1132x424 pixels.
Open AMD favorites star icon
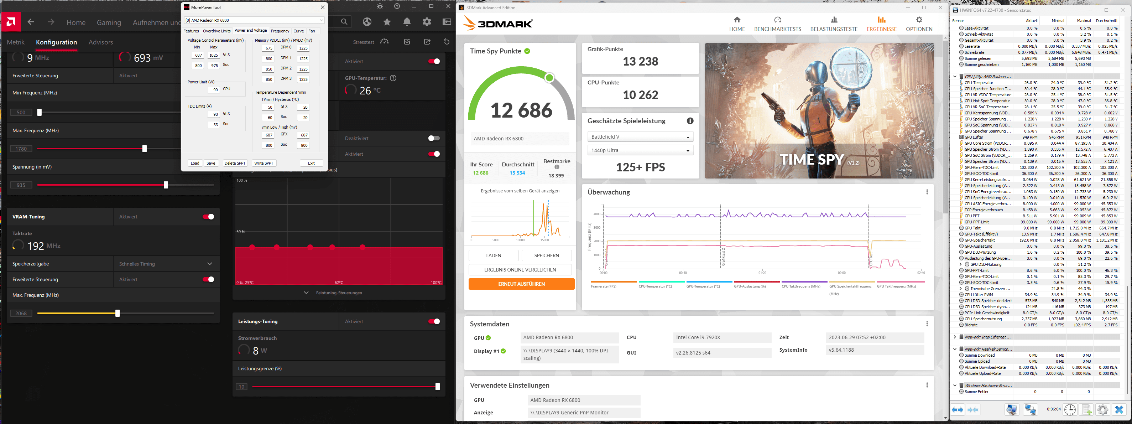tap(387, 21)
